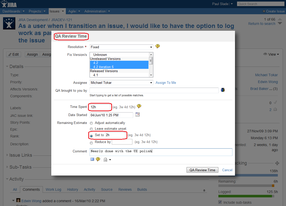
Task: Open the Date Started calendar picker
Action: pos(138,115)
